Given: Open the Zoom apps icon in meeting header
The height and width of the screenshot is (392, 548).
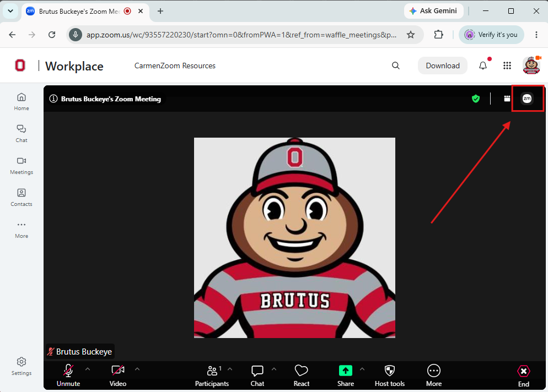Looking at the screenshot, I should (527, 99).
